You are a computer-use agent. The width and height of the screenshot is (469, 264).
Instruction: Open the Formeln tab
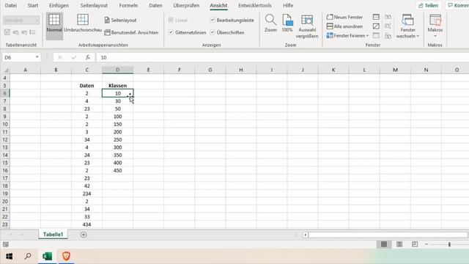[x=128, y=5]
